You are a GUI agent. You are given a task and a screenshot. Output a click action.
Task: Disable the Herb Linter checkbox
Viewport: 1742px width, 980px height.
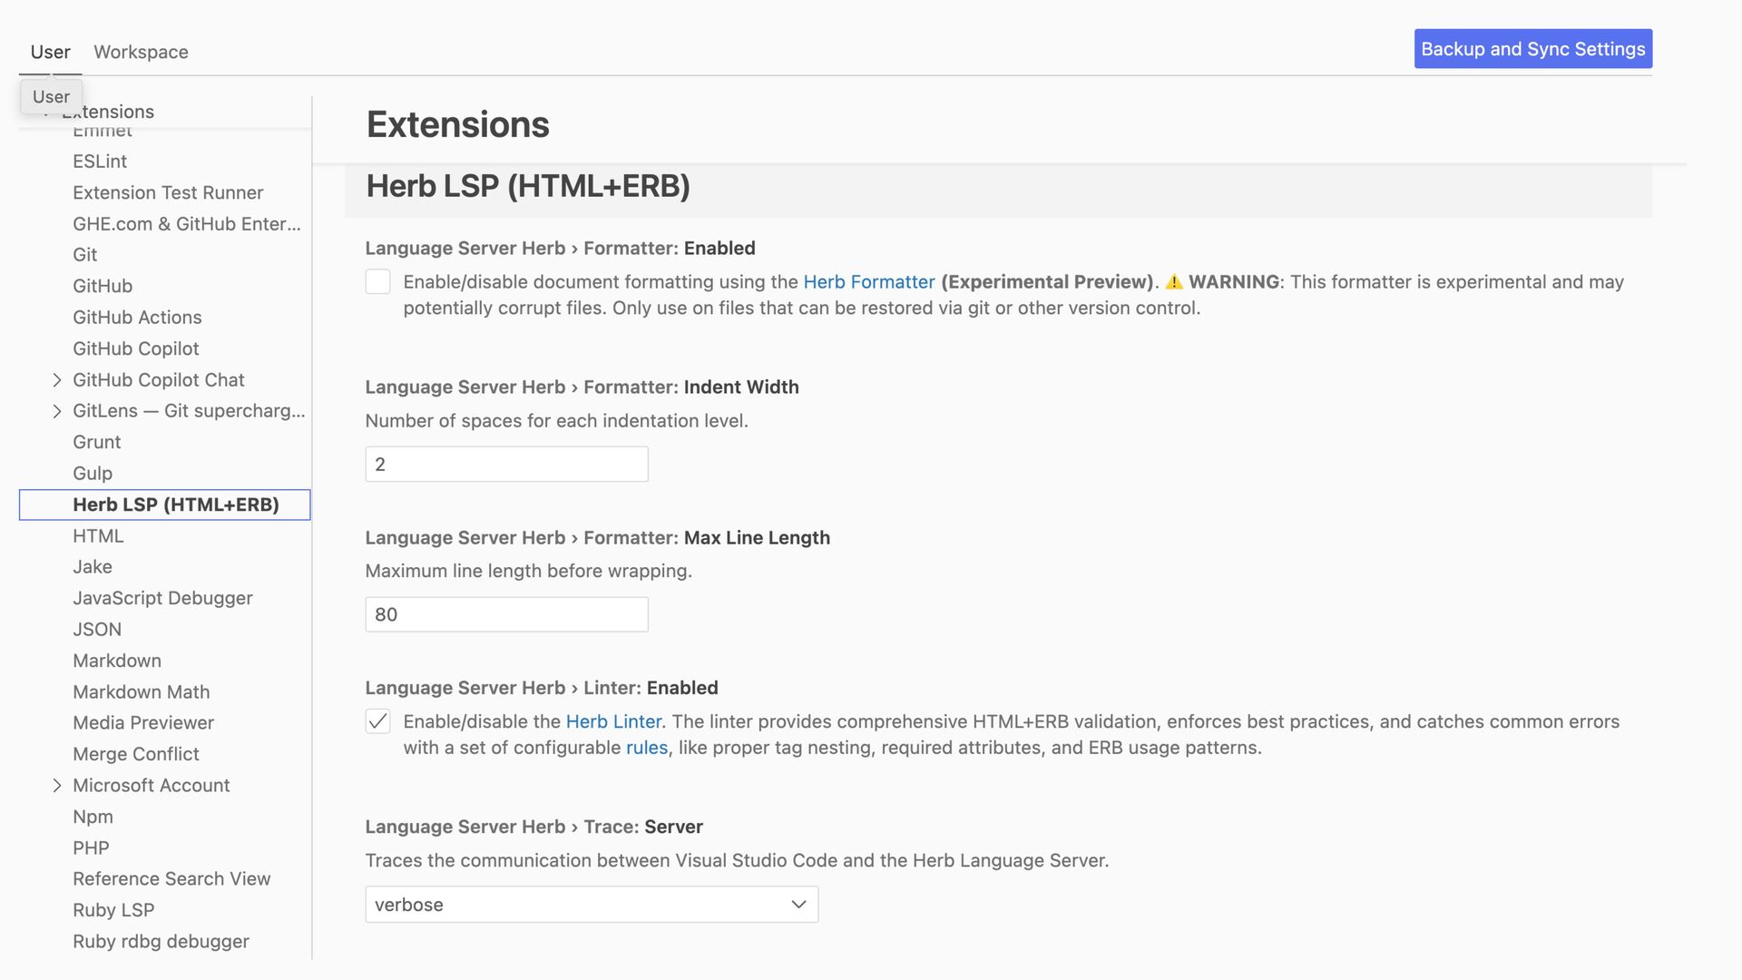(378, 722)
